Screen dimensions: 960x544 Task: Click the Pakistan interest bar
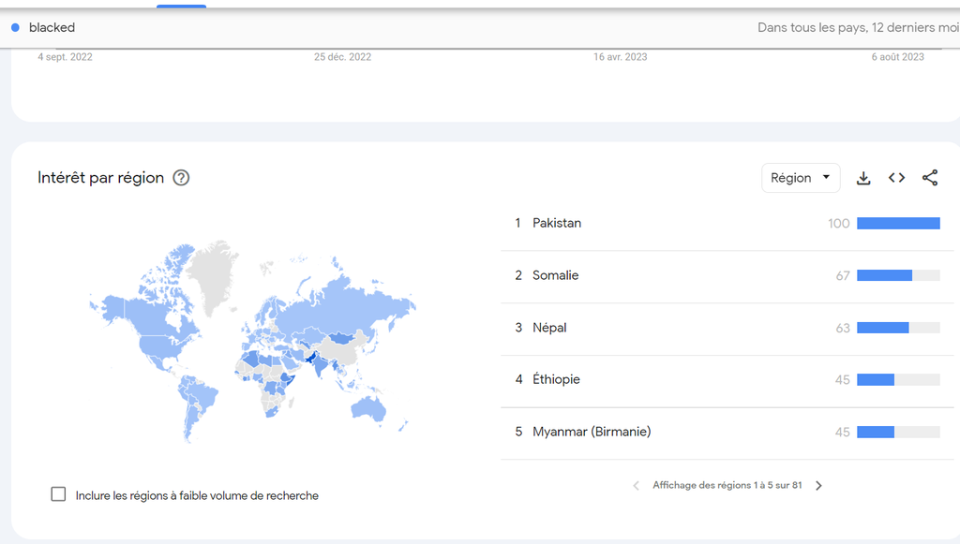(898, 223)
